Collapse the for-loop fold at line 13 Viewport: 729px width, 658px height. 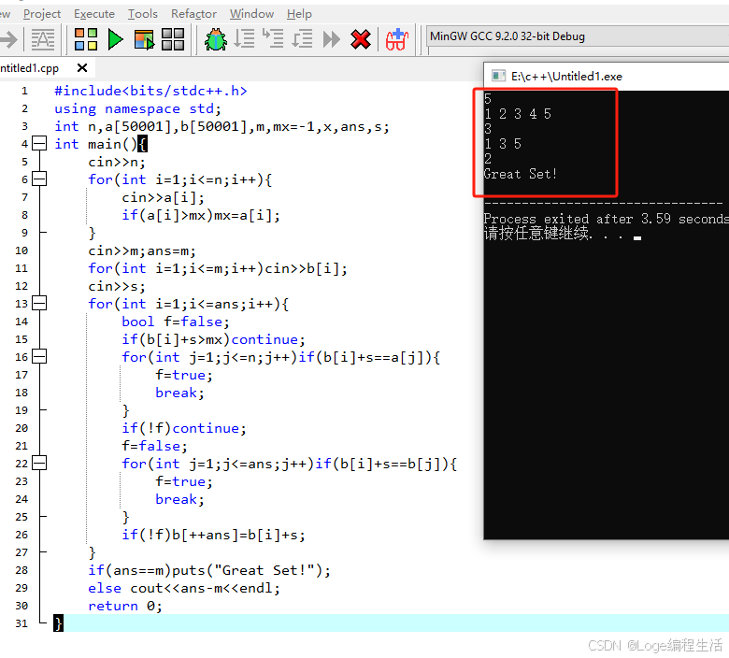coord(39,304)
